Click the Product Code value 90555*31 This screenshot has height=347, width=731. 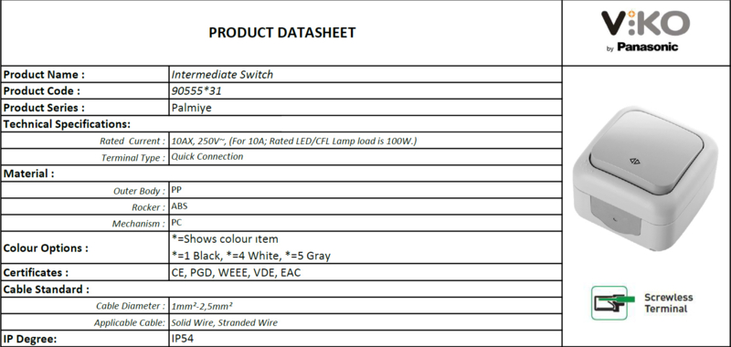(196, 90)
